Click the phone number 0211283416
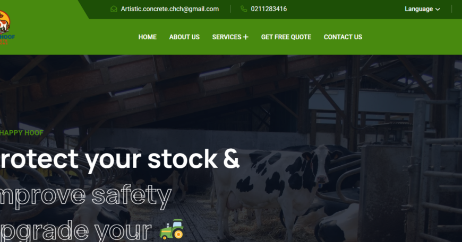Viewport: 462px width, 242px height. [x=269, y=9]
